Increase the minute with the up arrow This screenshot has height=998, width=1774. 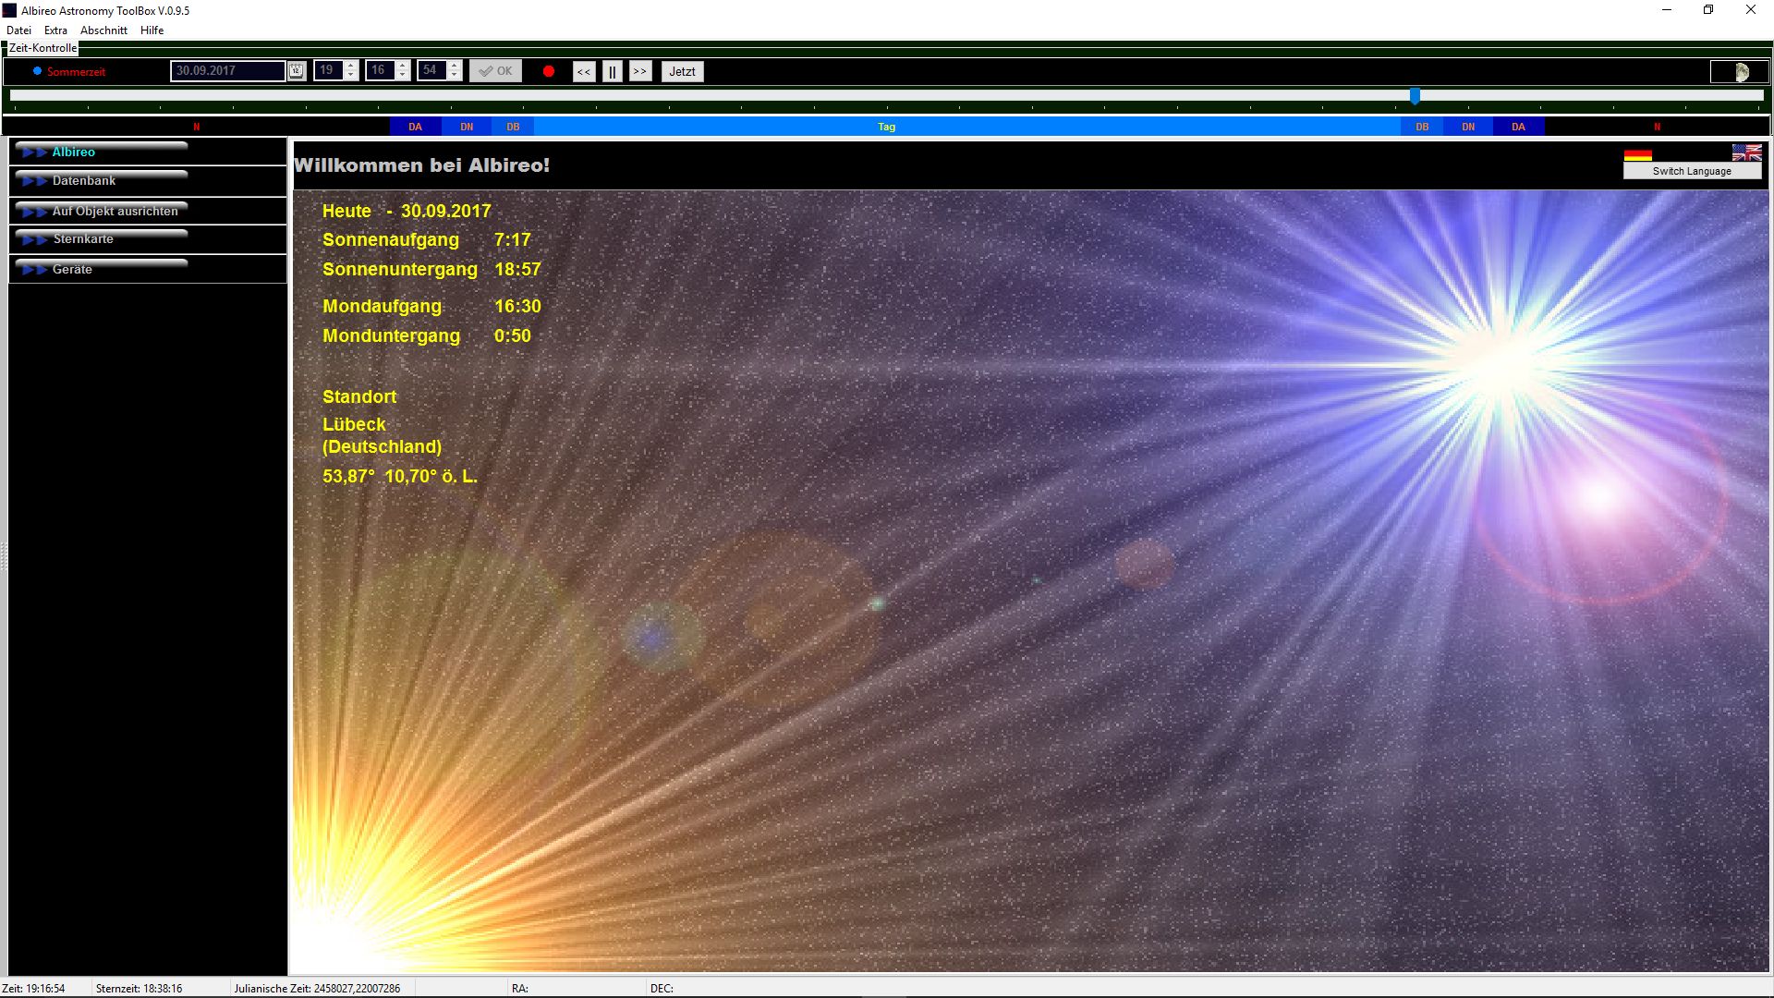(x=403, y=66)
